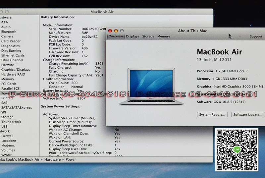Click Hardware in the bottom path bar

tap(52, 159)
